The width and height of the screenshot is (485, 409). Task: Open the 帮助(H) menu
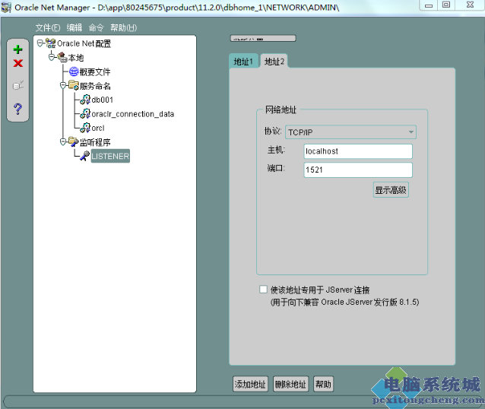click(123, 27)
